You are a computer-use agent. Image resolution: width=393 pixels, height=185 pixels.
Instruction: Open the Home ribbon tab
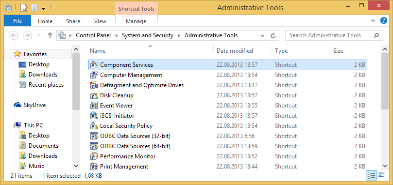click(45, 21)
